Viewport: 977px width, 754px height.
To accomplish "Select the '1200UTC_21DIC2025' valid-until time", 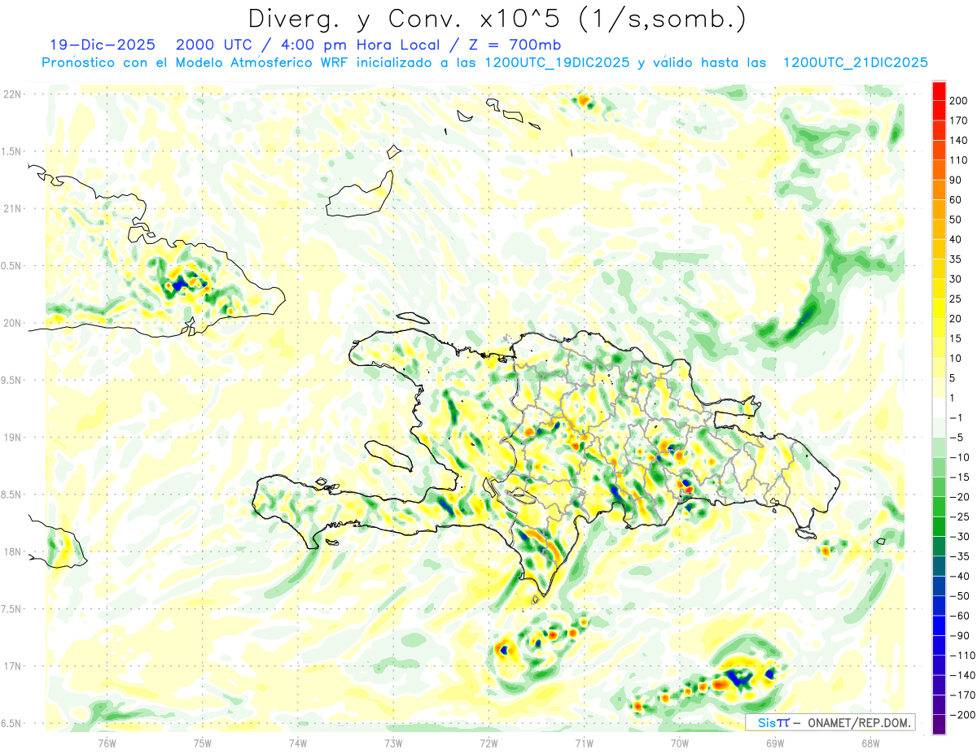I will point(855,63).
